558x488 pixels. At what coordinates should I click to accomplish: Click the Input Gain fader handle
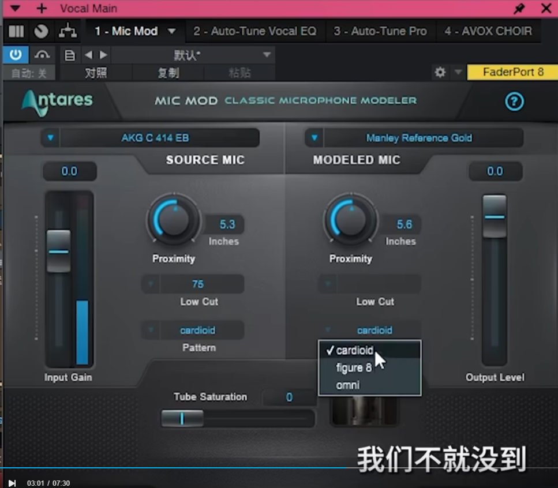tap(59, 251)
